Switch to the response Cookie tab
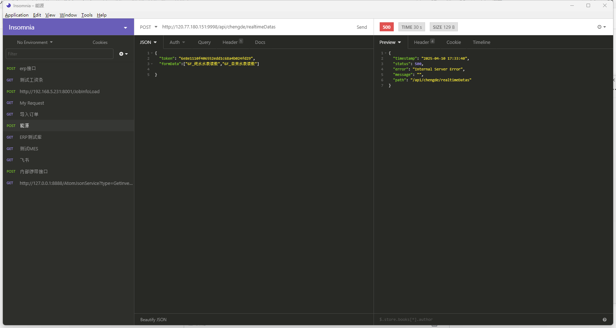 pos(454,42)
